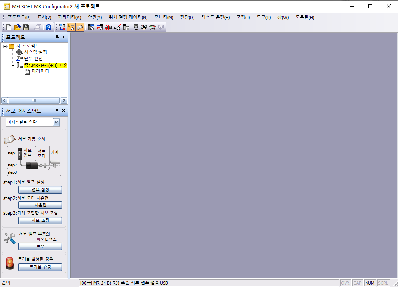Open the 파라미터(A) menu
This screenshot has width=398, height=287.
(x=69, y=17)
